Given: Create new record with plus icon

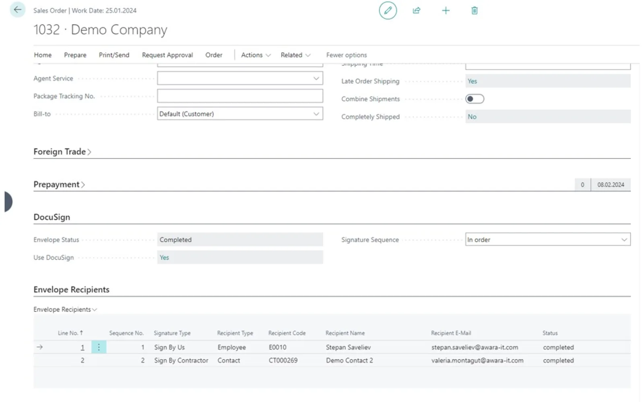Looking at the screenshot, I should (446, 10).
